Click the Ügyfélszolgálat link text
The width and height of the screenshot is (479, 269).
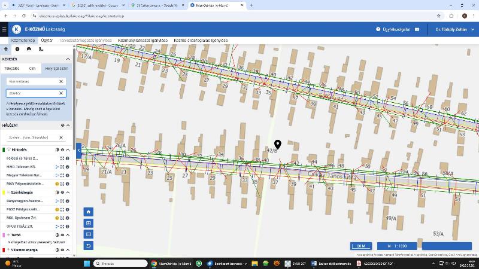click(x=396, y=29)
